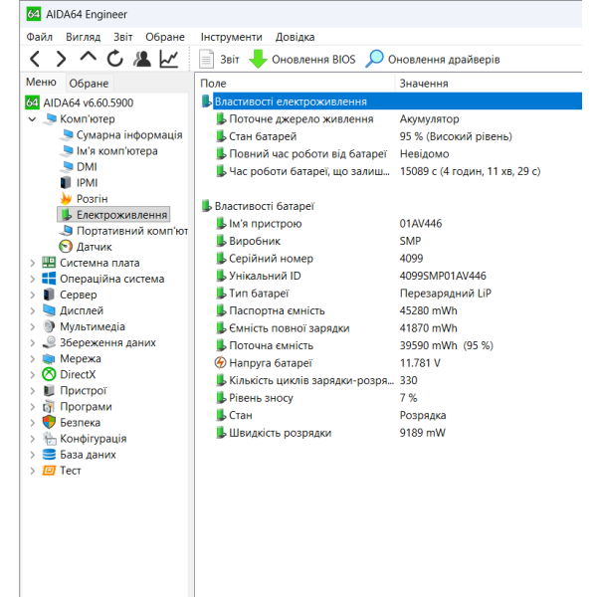Click the Збереження даних drive icon

49,342
